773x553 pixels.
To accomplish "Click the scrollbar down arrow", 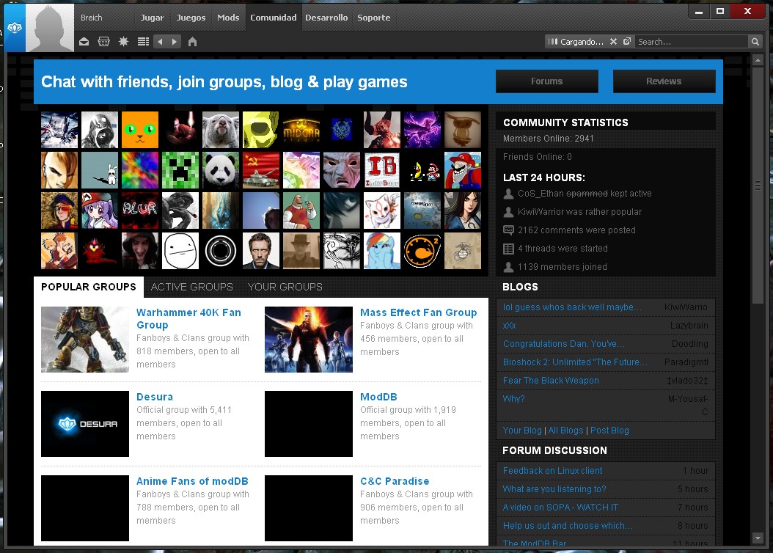I will click(758, 538).
